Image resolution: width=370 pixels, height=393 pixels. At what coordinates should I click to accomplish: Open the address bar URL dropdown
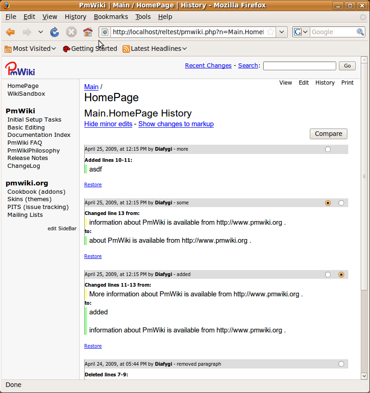tap(282, 32)
